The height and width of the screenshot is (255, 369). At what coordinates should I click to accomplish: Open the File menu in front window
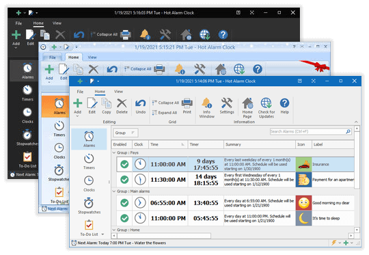(80, 92)
